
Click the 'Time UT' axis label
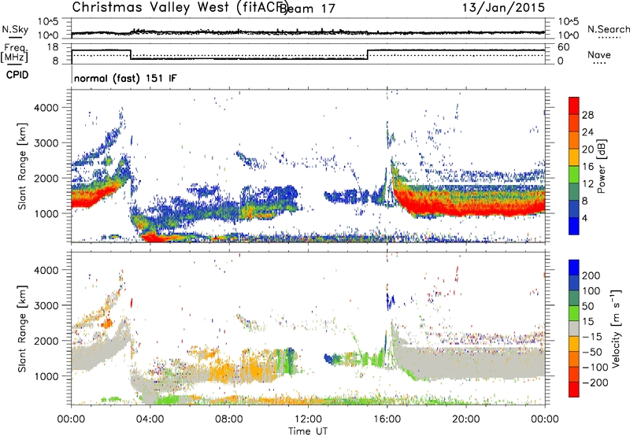pyautogui.click(x=308, y=431)
